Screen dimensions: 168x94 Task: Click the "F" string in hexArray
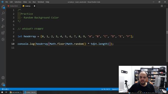tap(128, 37)
